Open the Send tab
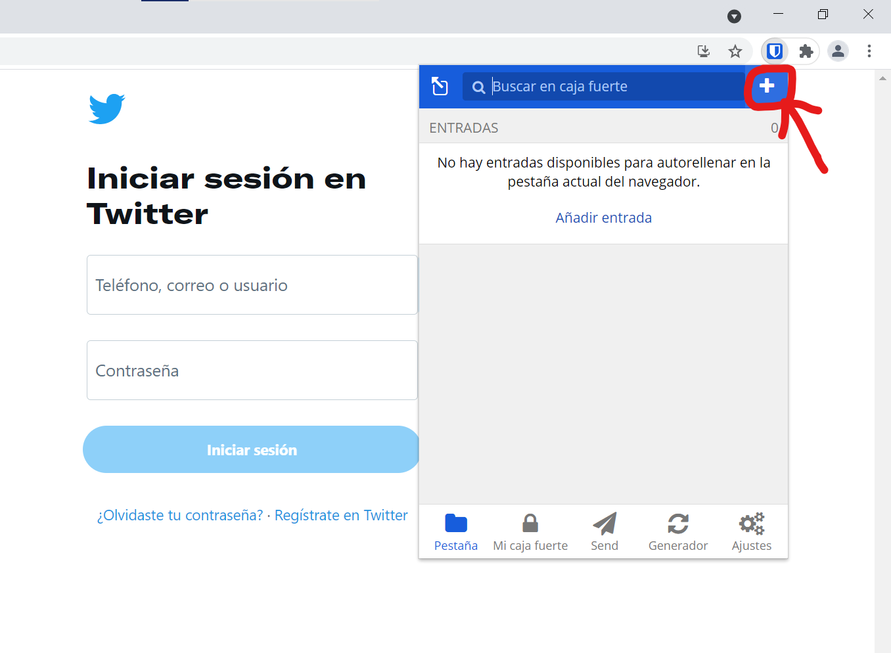Screen dimensions: 891x653 point(605,532)
